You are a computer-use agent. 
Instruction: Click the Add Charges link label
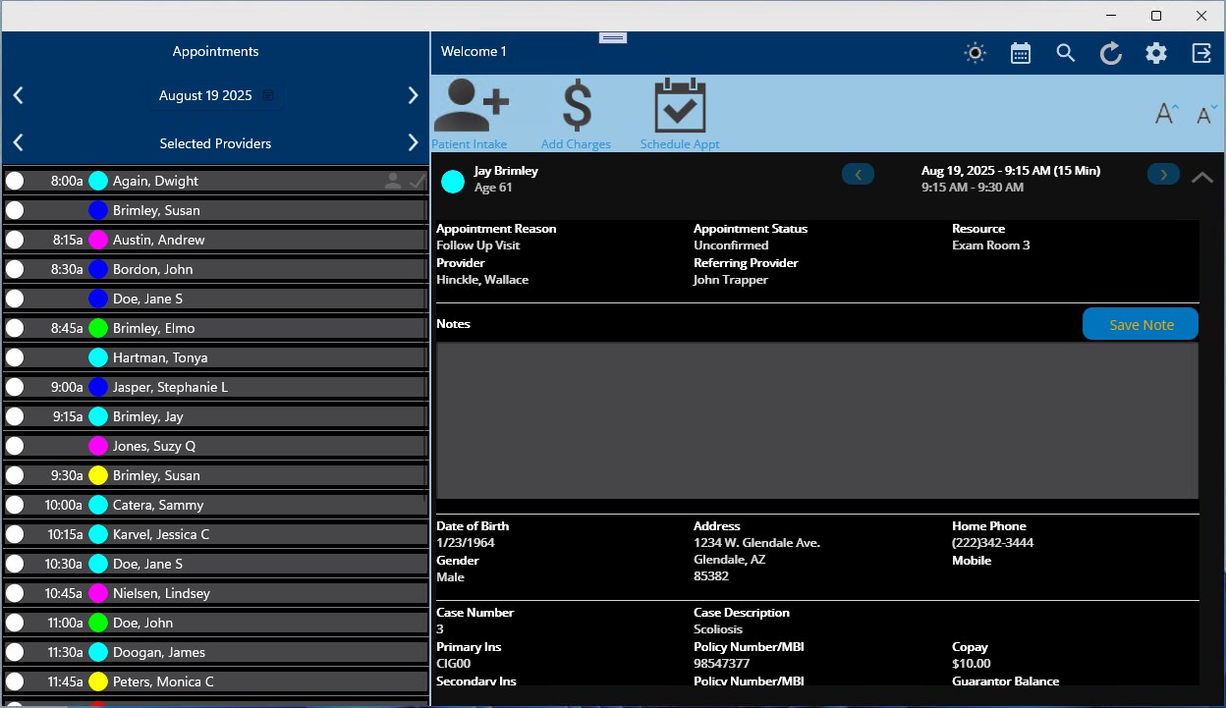coord(576,144)
